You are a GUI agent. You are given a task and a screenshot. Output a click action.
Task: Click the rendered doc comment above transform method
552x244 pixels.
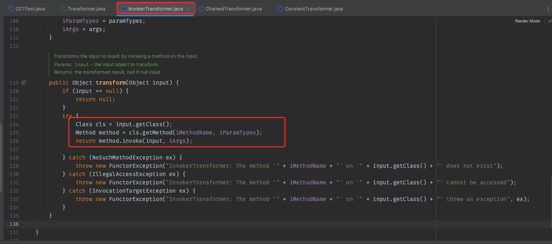tap(126, 56)
